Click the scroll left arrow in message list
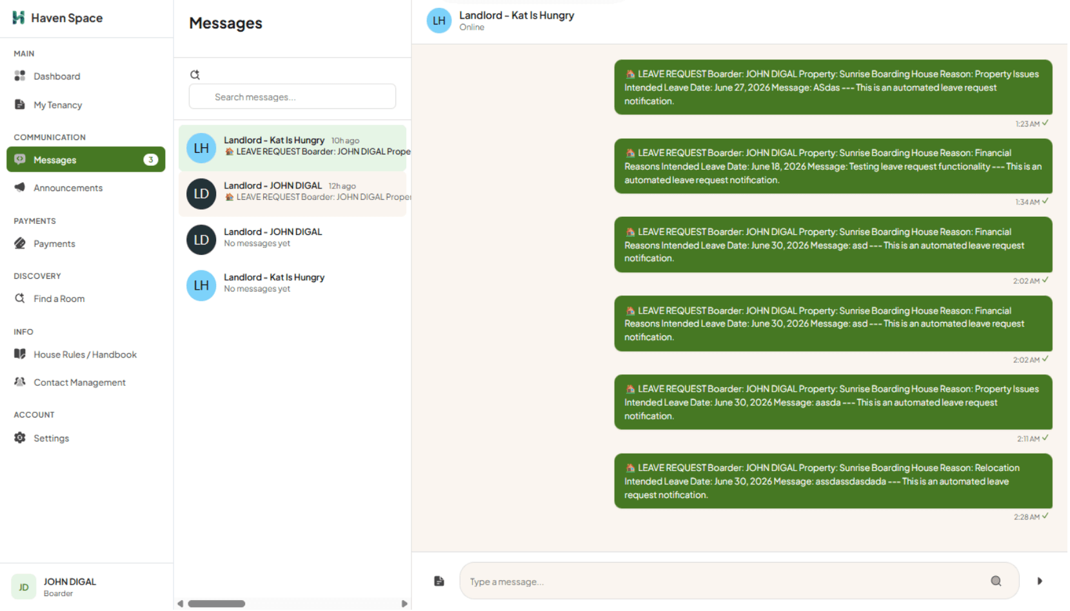1070x611 pixels. (x=181, y=604)
